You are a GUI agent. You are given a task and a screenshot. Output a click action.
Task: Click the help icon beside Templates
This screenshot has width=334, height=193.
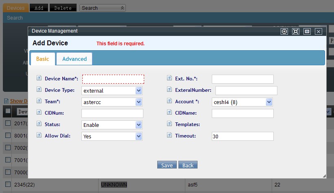(x=169, y=124)
